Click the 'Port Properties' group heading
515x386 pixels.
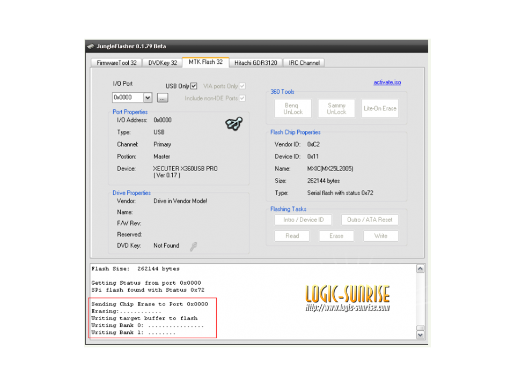point(130,112)
